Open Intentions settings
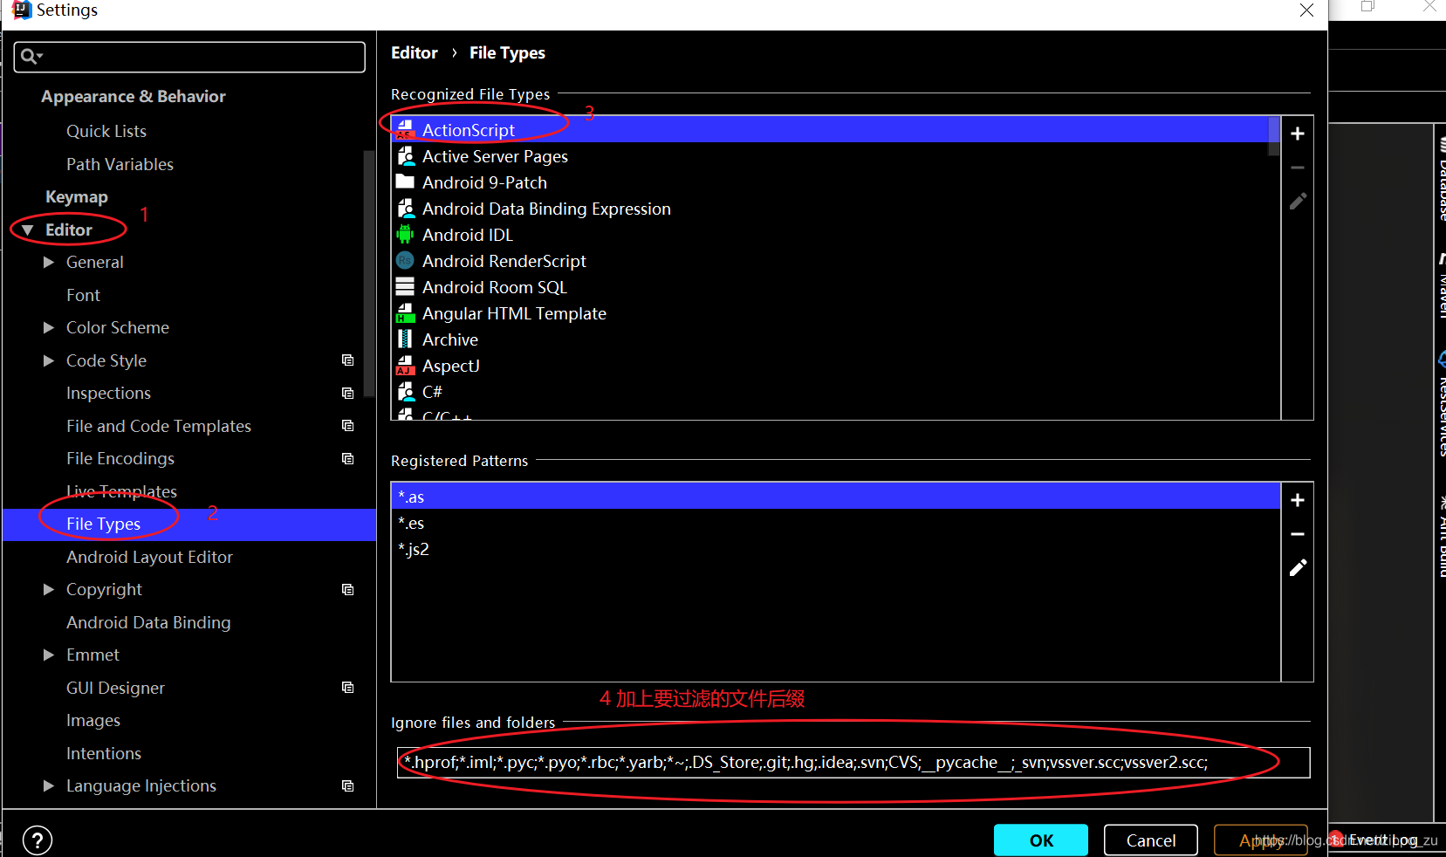 click(104, 753)
